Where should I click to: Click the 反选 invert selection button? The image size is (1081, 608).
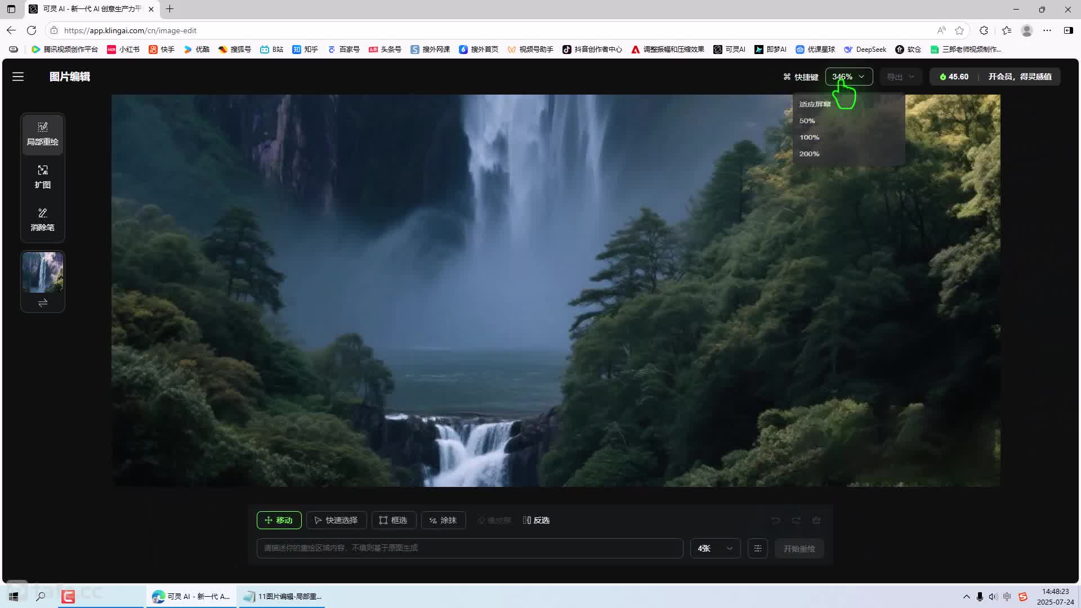click(536, 520)
